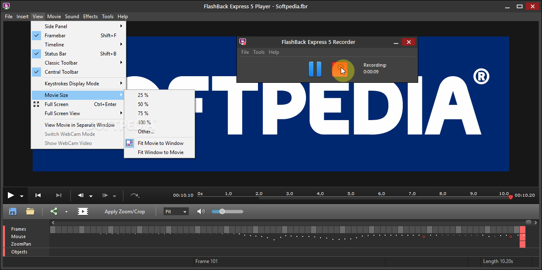Viewport: 542px width, 270px height.
Task: Open Share dropdown arrow
Action: [x=66, y=212]
